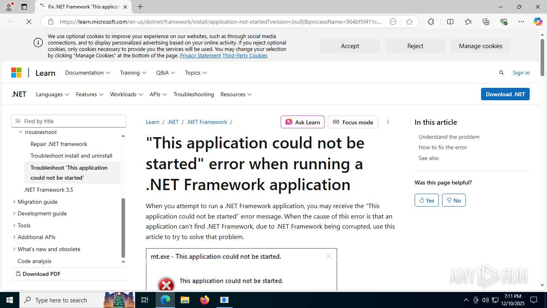Expand the Training dropdown
The image size is (547, 308).
click(133, 73)
